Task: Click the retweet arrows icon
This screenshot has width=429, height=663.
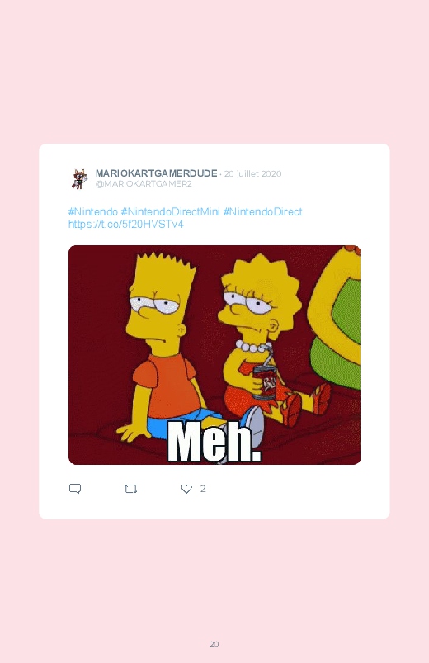Action: (x=130, y=490)
